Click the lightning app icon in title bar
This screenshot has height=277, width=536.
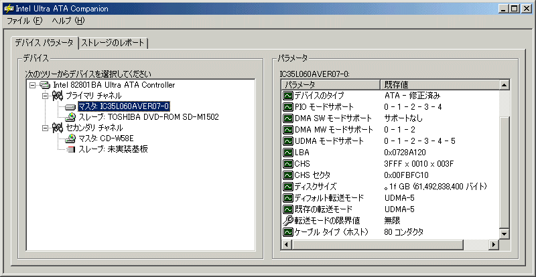[x=8, y=9]
